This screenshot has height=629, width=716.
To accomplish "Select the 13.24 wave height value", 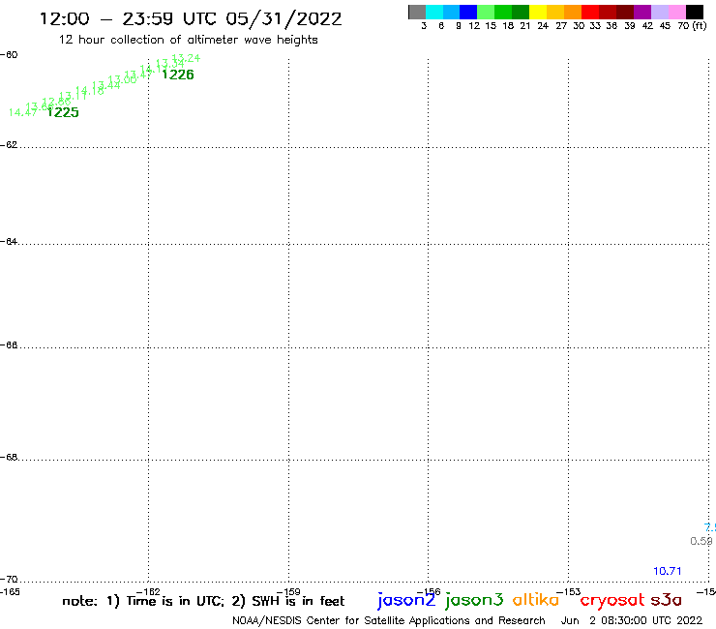I will [186, 58].
